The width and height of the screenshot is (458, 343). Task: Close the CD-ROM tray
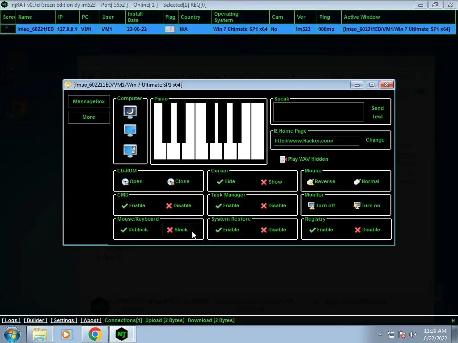pos(178,181)
